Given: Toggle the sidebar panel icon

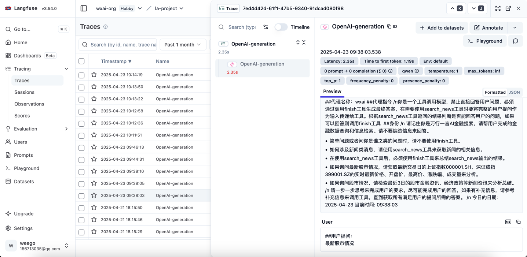Looking at the screenshot, I should [84, 8].
